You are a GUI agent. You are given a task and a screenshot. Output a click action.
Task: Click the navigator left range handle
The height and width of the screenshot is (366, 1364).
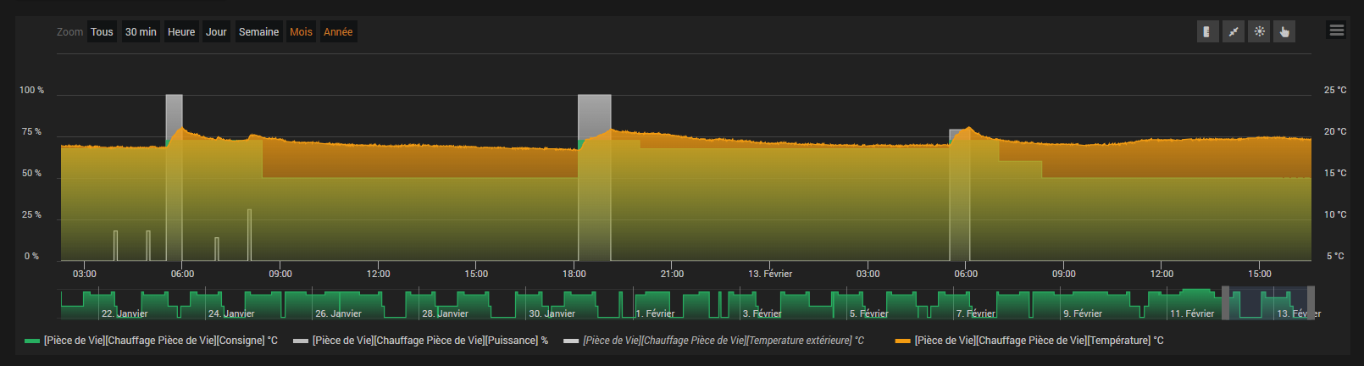point(1225,303)
